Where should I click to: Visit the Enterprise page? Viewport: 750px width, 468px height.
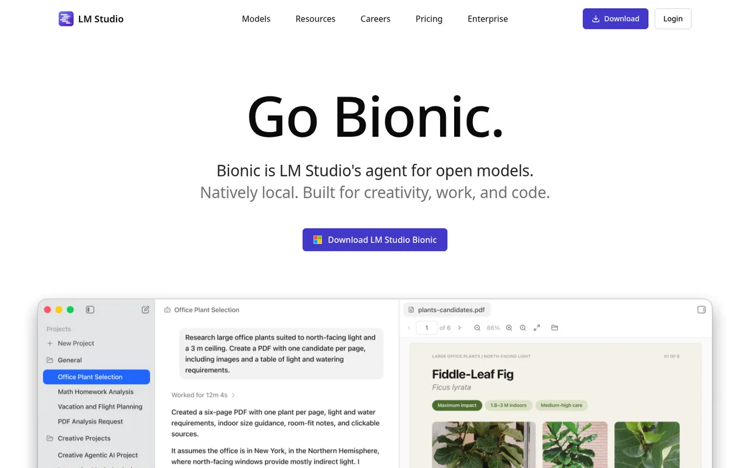(x=487, y=19)
